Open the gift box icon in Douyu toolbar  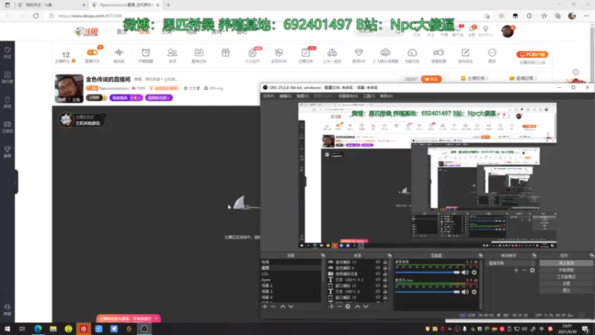pyautogui.click(x=226, y=52)
